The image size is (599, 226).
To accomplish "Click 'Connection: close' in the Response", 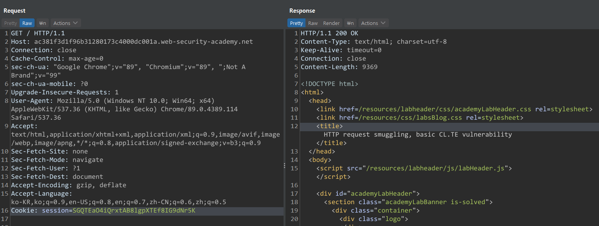I will (333, 58).
